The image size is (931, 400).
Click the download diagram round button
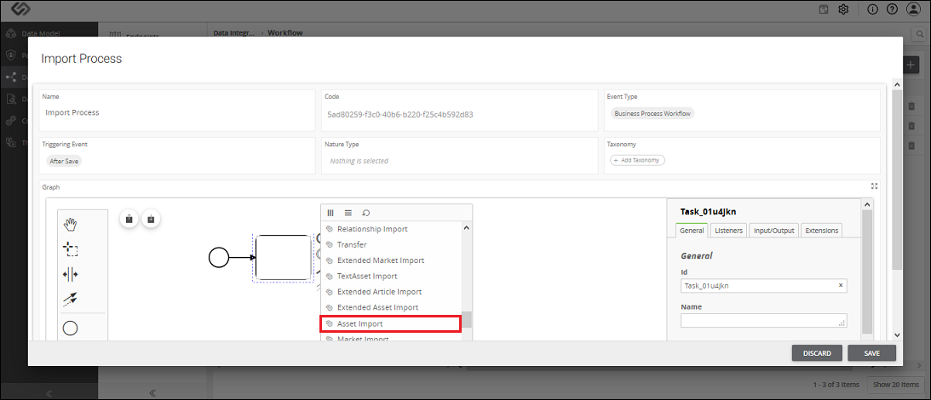[x=151, y=219]
